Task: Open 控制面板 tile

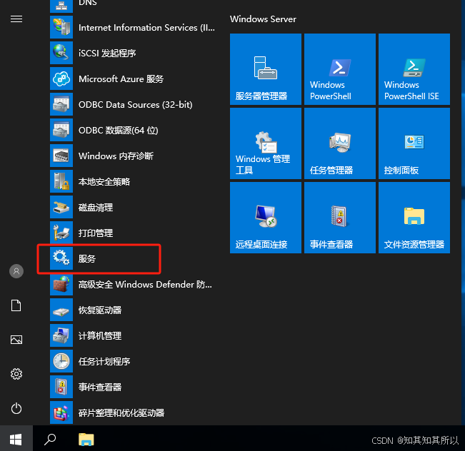Action: pyautogui.click(x=414, y=143)
